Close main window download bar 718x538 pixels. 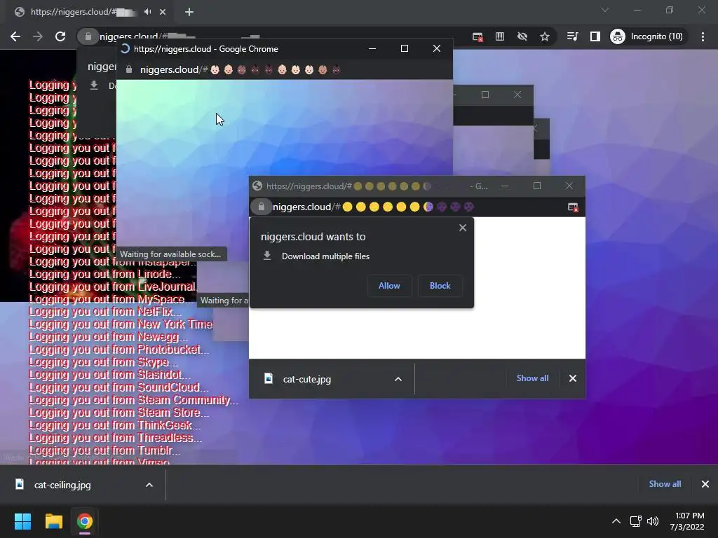(705, 484)
